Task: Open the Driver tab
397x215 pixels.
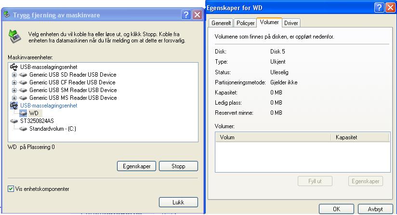Action: [x=291, y=23]
